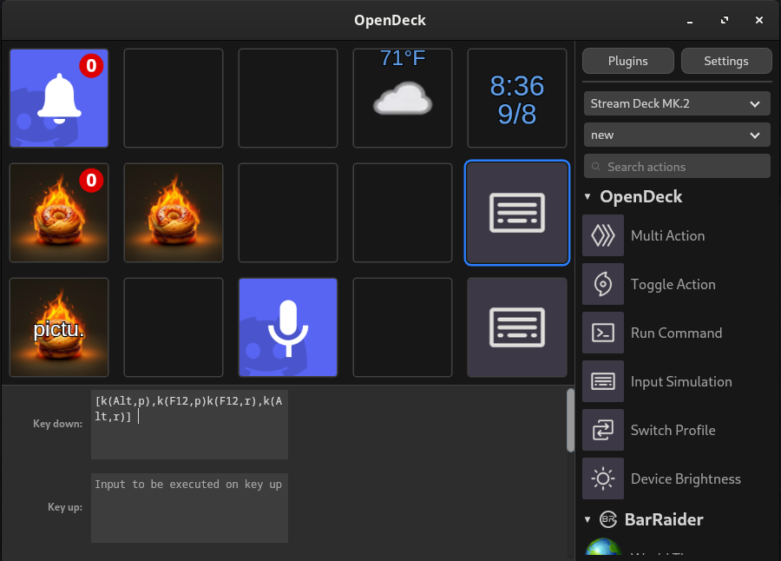Select the empty key left of the microphone key
This screenshot has width=781, height=561.
[174, 327]
